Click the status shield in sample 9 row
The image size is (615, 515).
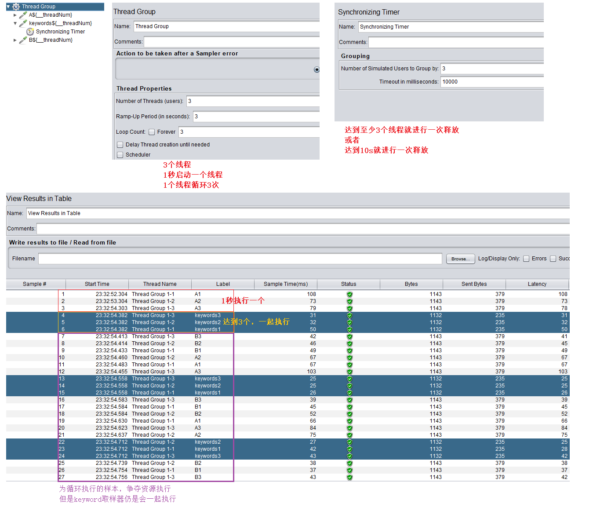(349, 351)
